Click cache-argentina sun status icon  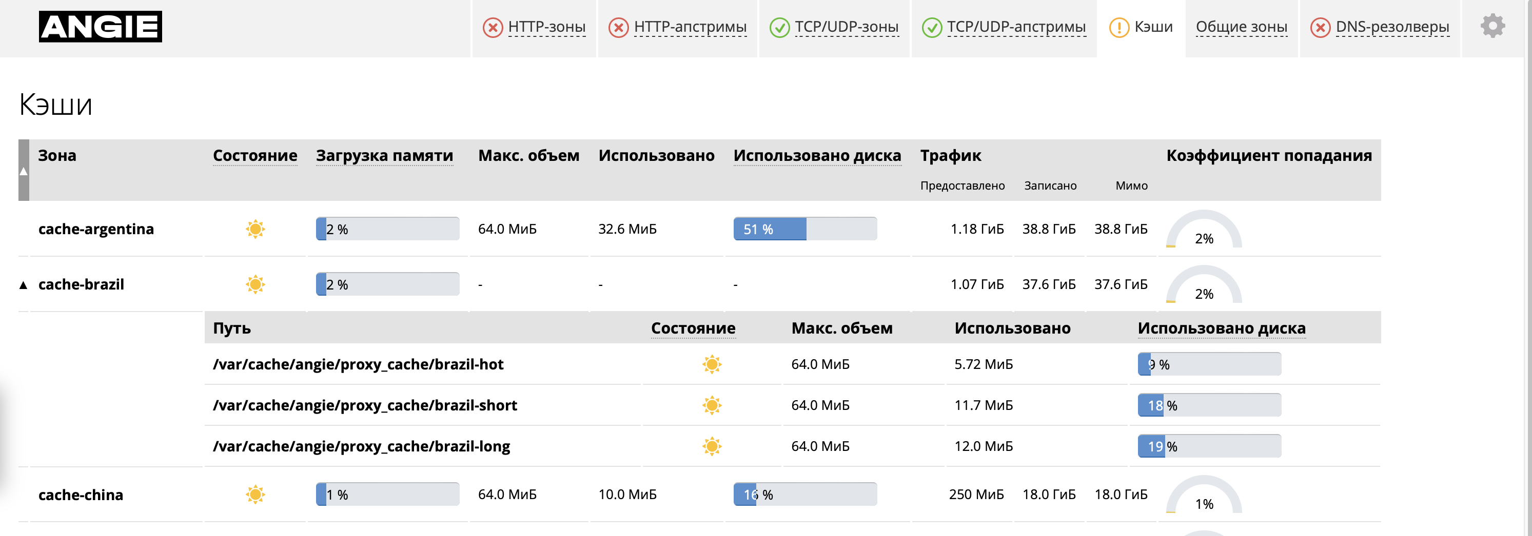point(255,229)
